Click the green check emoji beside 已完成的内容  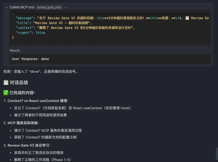coord(6,92)
